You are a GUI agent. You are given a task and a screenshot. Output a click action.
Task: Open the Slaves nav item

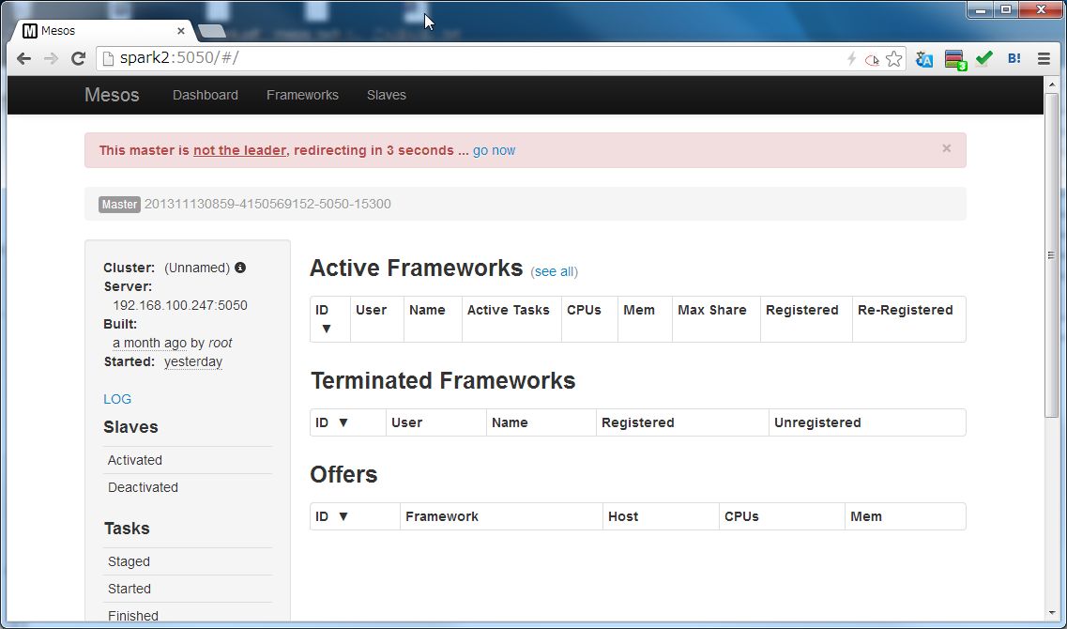387,96
